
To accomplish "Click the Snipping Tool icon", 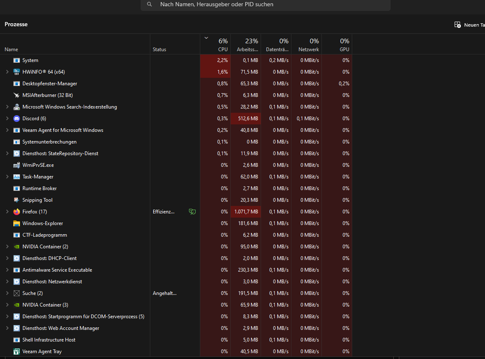I will (17, 200).
